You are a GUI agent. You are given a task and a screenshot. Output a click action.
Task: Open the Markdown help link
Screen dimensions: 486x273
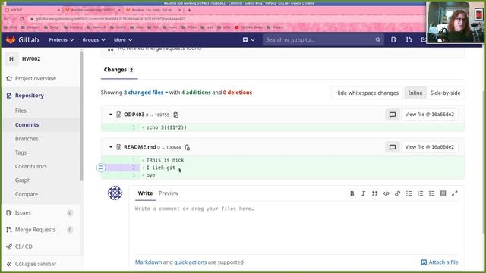[149, 262]
